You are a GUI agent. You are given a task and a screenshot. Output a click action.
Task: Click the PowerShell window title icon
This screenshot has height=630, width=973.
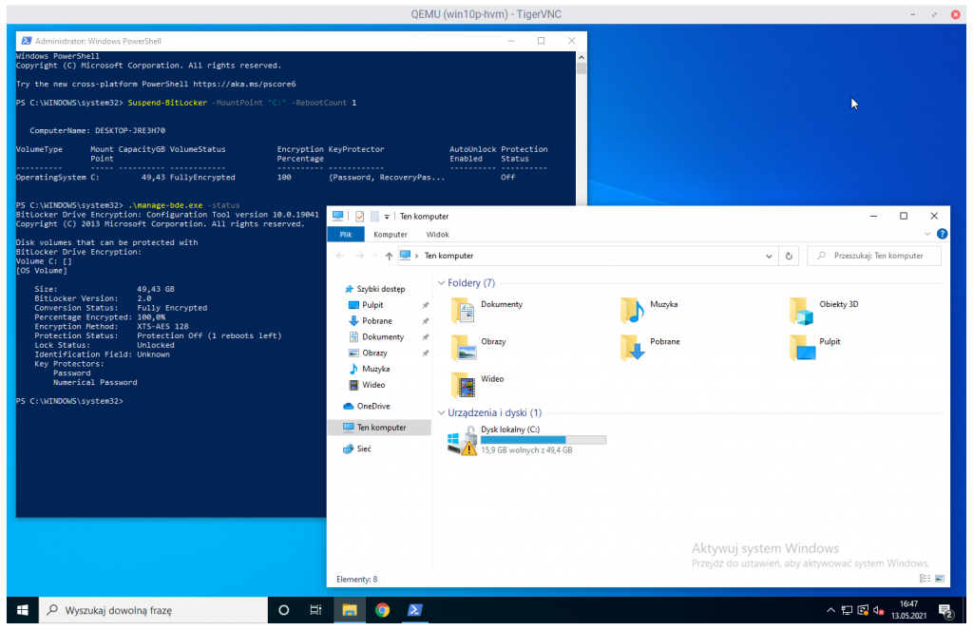[26, 41]
